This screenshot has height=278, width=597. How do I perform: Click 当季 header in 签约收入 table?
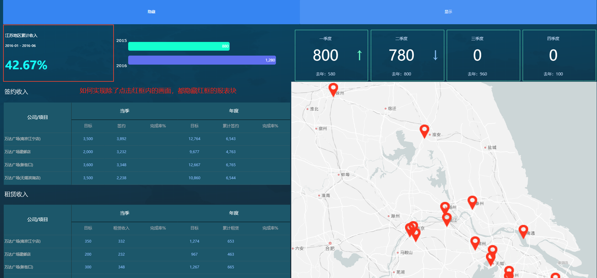pyautogui.click(x=124, y=111)
